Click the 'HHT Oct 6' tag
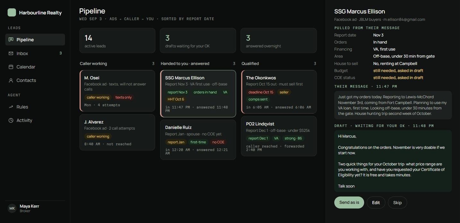460x223 pixels. [176, 99]
